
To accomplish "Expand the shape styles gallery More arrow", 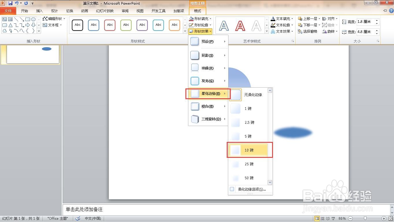I will pyautogui.click(x=185, y=31).
